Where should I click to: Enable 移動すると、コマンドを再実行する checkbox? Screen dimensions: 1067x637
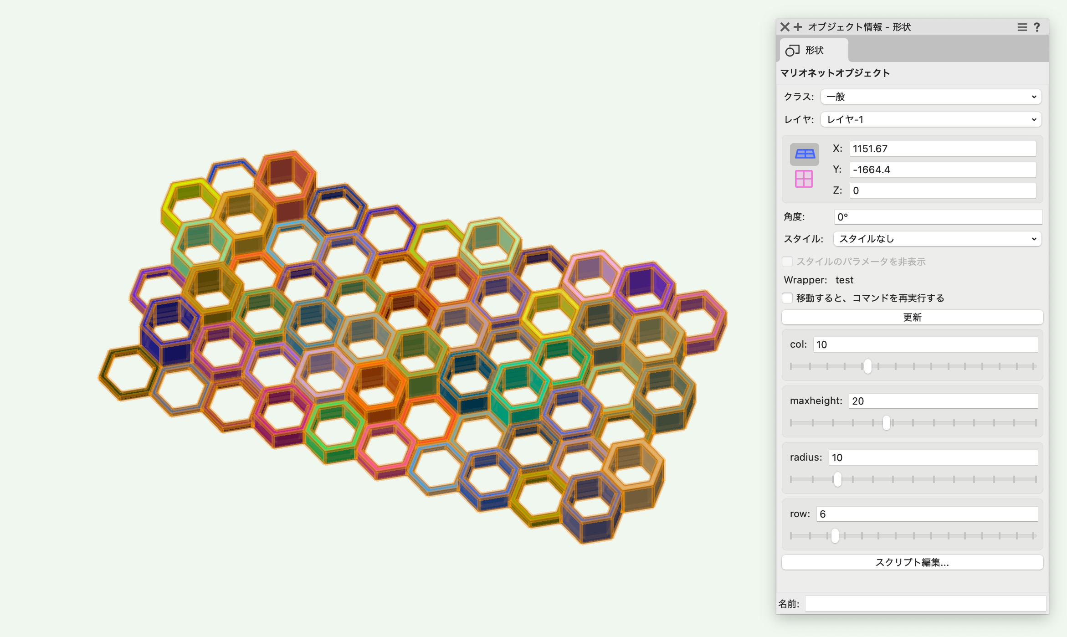coord(787,298)
